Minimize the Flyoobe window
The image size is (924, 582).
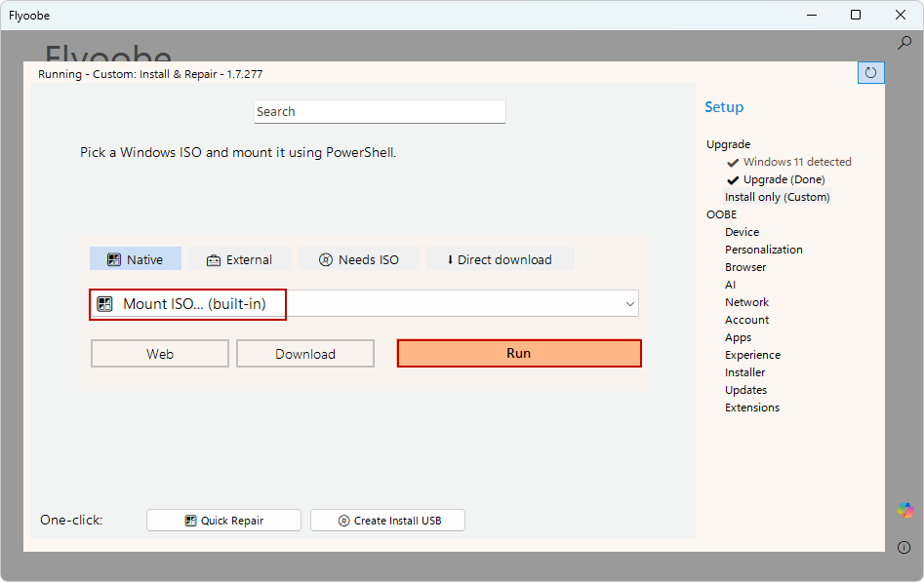pyautogui.click(x=812, y=15)
